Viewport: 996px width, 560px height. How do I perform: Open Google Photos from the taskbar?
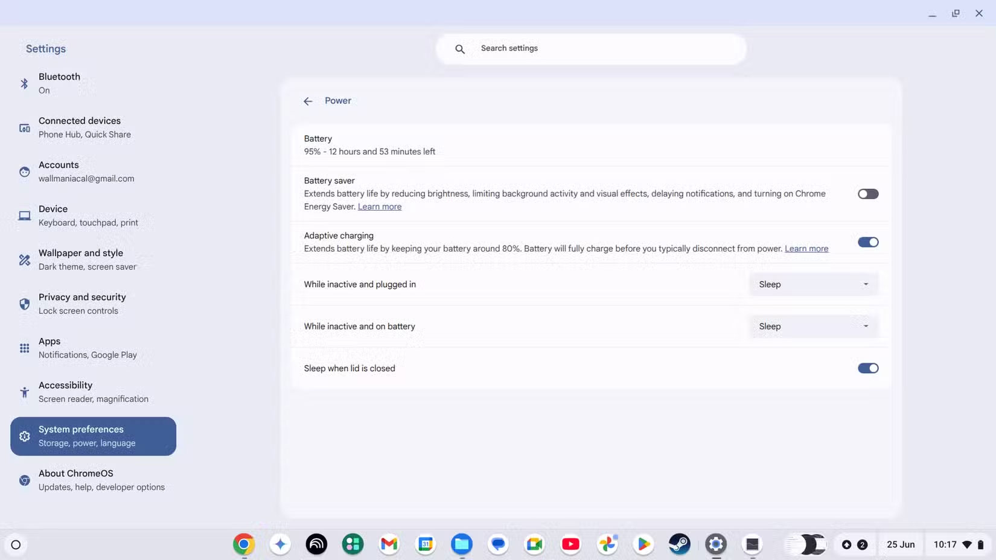(x=607, y=544)
